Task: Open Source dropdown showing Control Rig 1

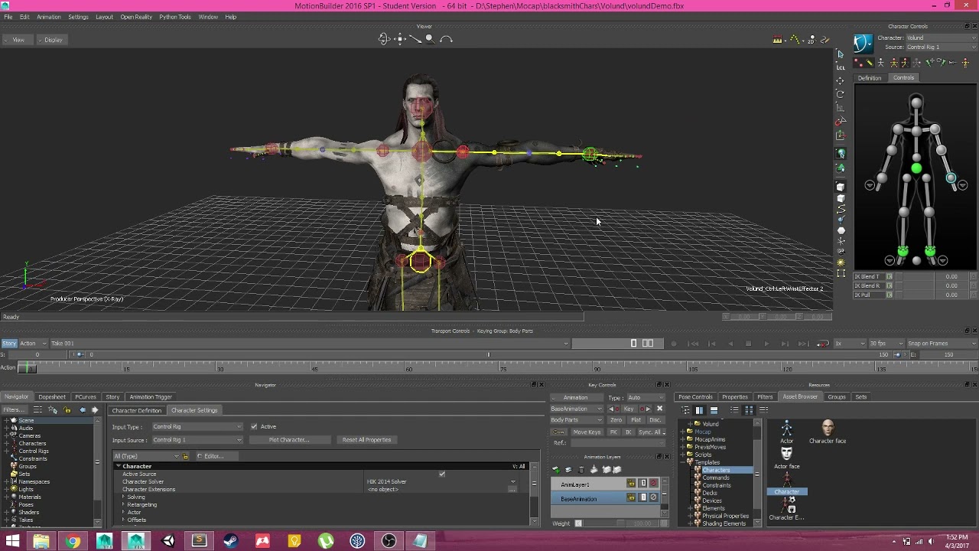Action: pyautogui.click(x=940, y=47)
